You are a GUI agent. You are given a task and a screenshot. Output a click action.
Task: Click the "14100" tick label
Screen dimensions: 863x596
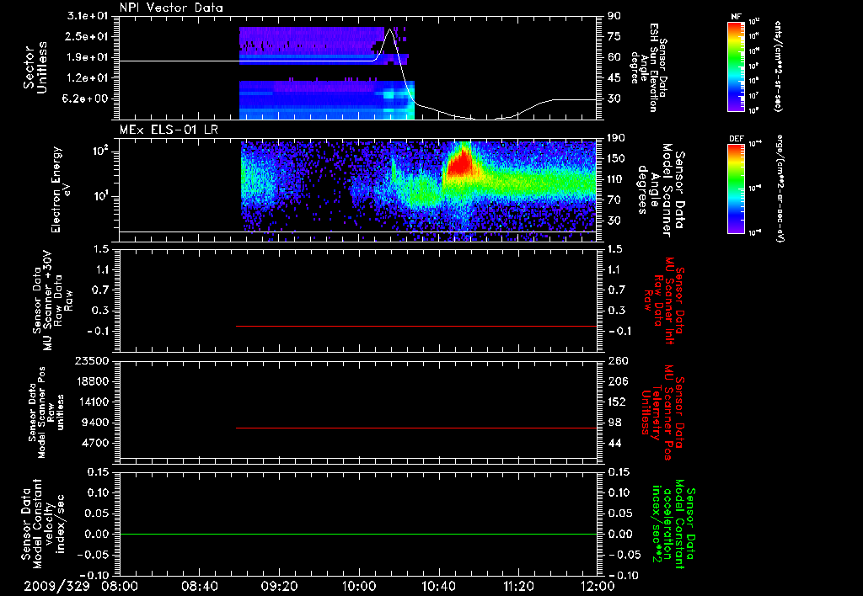click(91, 402)
